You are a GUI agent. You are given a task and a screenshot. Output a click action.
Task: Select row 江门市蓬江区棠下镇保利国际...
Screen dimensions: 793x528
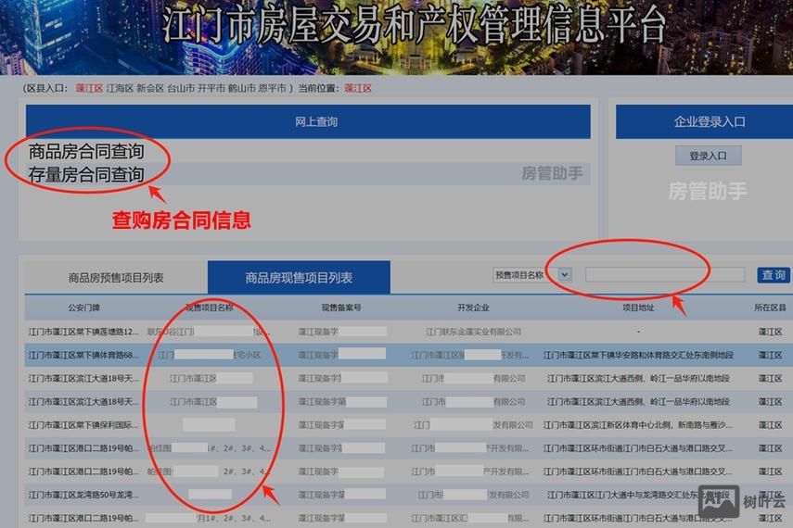409,424
